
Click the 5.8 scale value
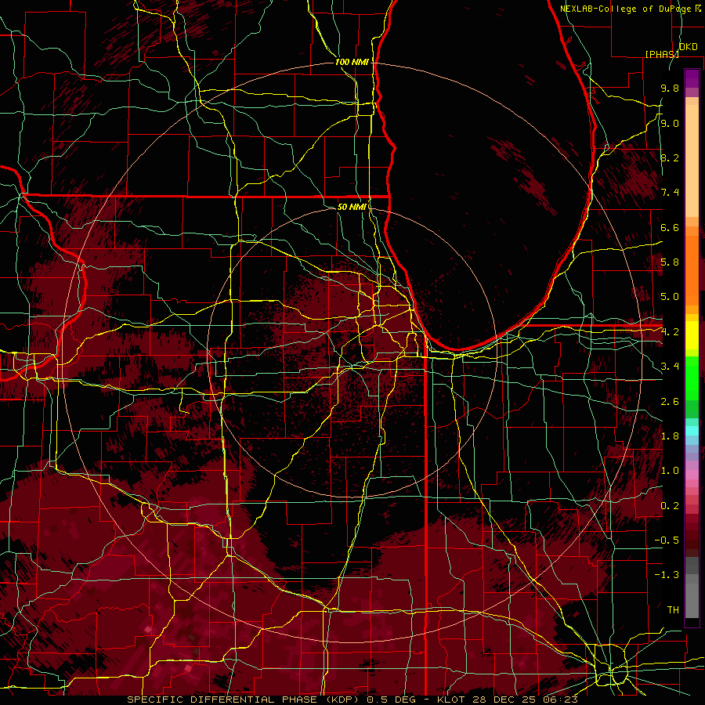tap(670, 262)
